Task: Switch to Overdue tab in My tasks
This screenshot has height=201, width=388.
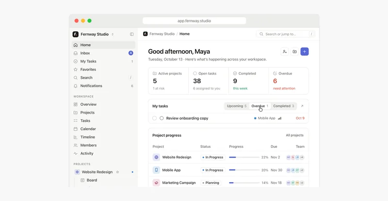Action: [x=259, y=106]
